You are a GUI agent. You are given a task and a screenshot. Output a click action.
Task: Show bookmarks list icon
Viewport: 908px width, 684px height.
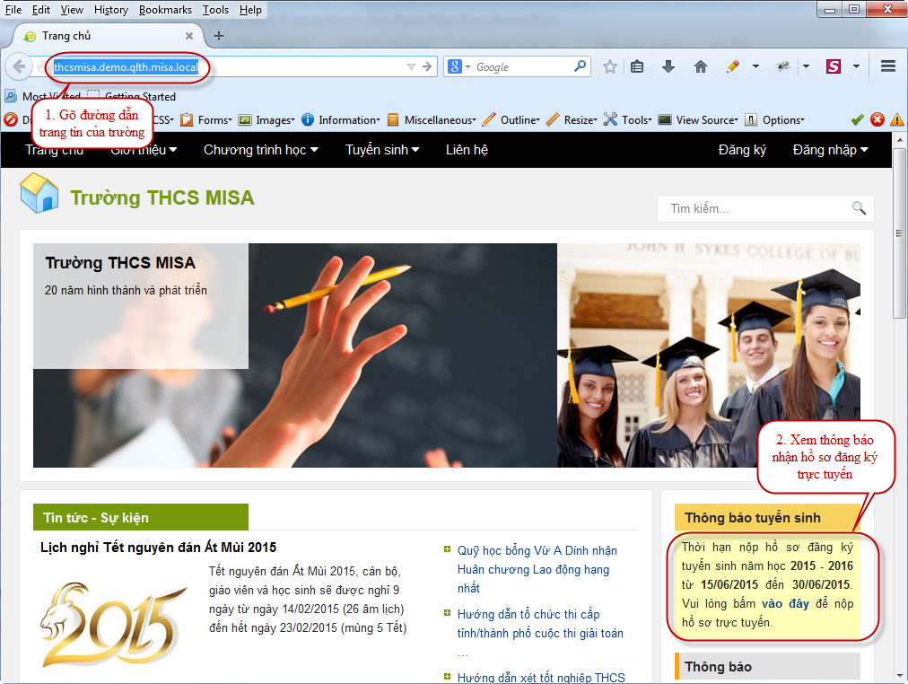click(637, 66)
